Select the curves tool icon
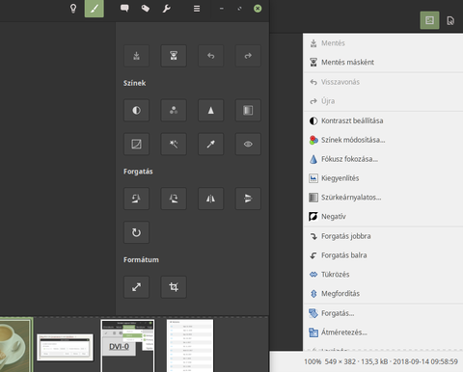This screenshot has width=463, height=372. click(x=136, y=145)
